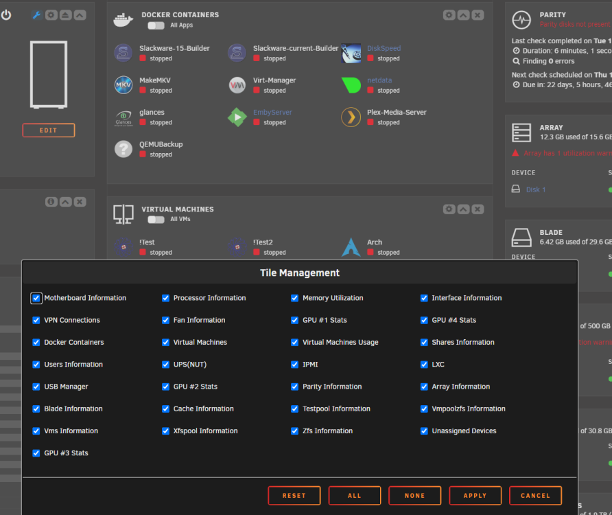Uncheck Memory Utilization
The height and width of the screenshot is (515, 612).
pyautogui.click(x=295, y=298)
